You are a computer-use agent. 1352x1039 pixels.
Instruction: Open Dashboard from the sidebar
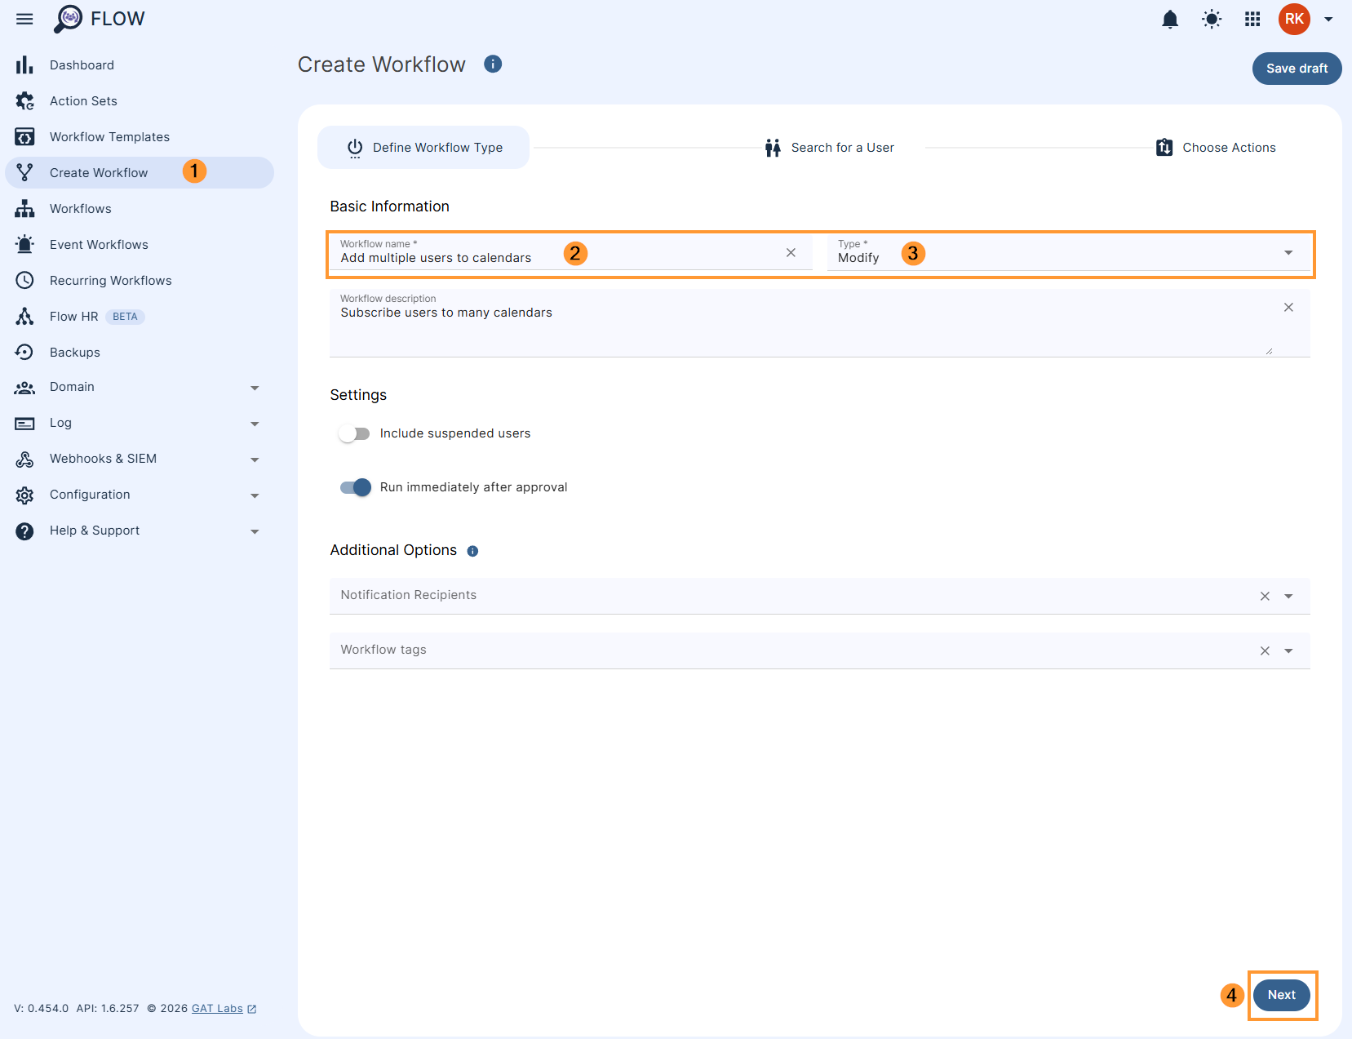tap(82, 65)
